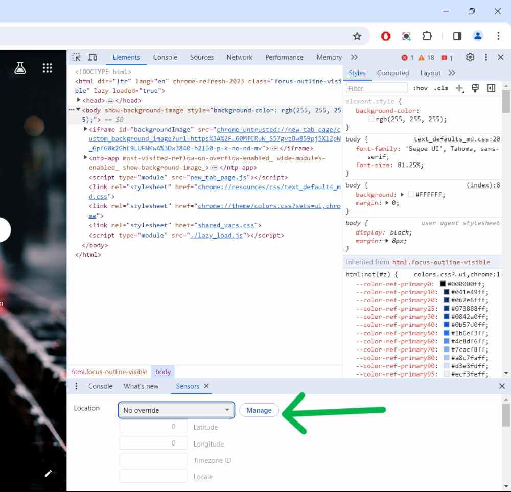Open the Google apps grid icon
Image resolution: width=511 pixels, height=492 pixels.
click(48, 68)
